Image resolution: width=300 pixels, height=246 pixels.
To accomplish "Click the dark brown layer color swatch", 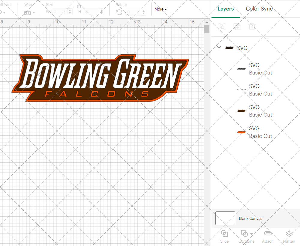I will (x=241, y=111).
